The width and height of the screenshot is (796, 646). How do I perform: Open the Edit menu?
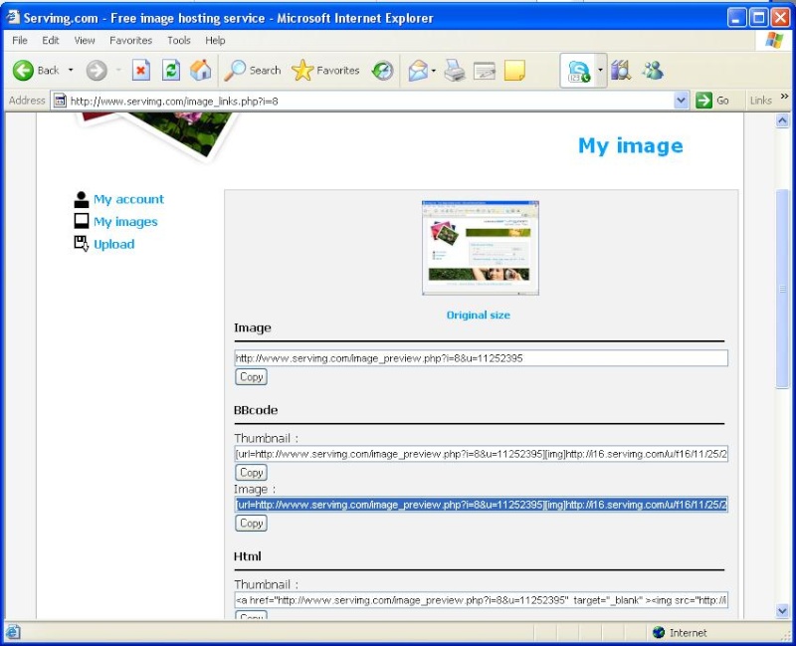click(x=51, y=40)
